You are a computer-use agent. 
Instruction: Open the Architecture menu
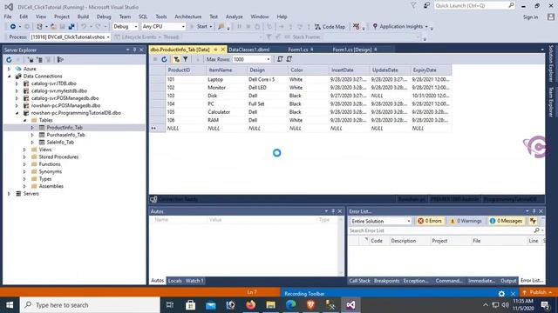(x=188, y=17)
